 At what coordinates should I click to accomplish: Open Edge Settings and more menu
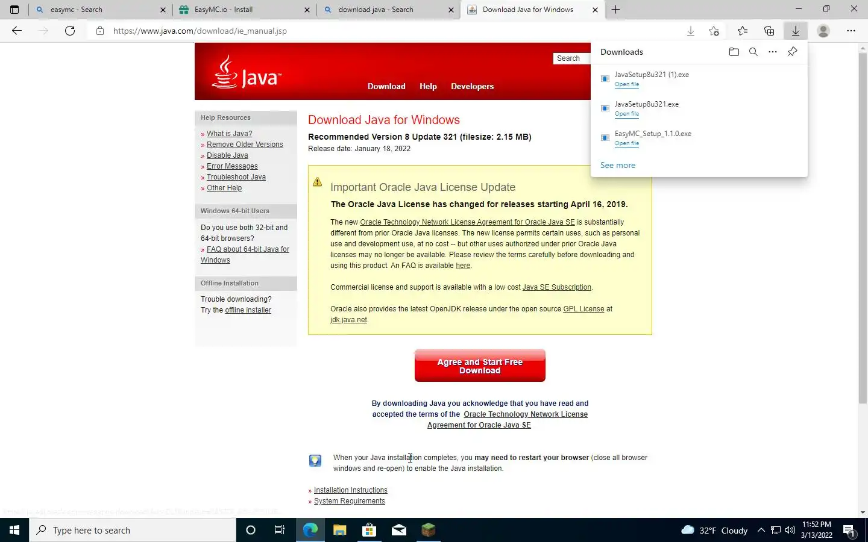(x=851, y=31)
